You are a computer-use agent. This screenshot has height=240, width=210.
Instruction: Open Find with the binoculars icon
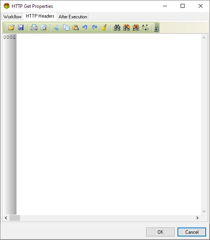point(117,27)
